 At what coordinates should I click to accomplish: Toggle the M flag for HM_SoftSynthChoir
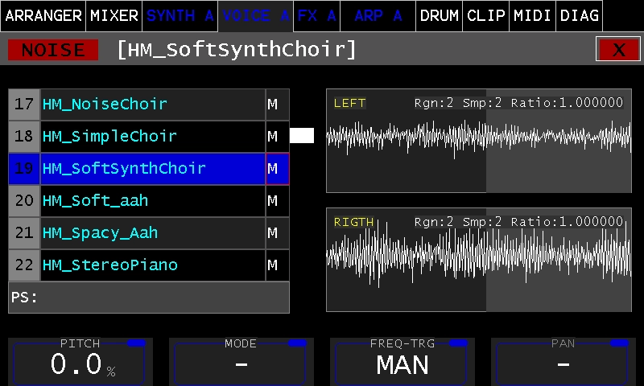tap(277, 169)
